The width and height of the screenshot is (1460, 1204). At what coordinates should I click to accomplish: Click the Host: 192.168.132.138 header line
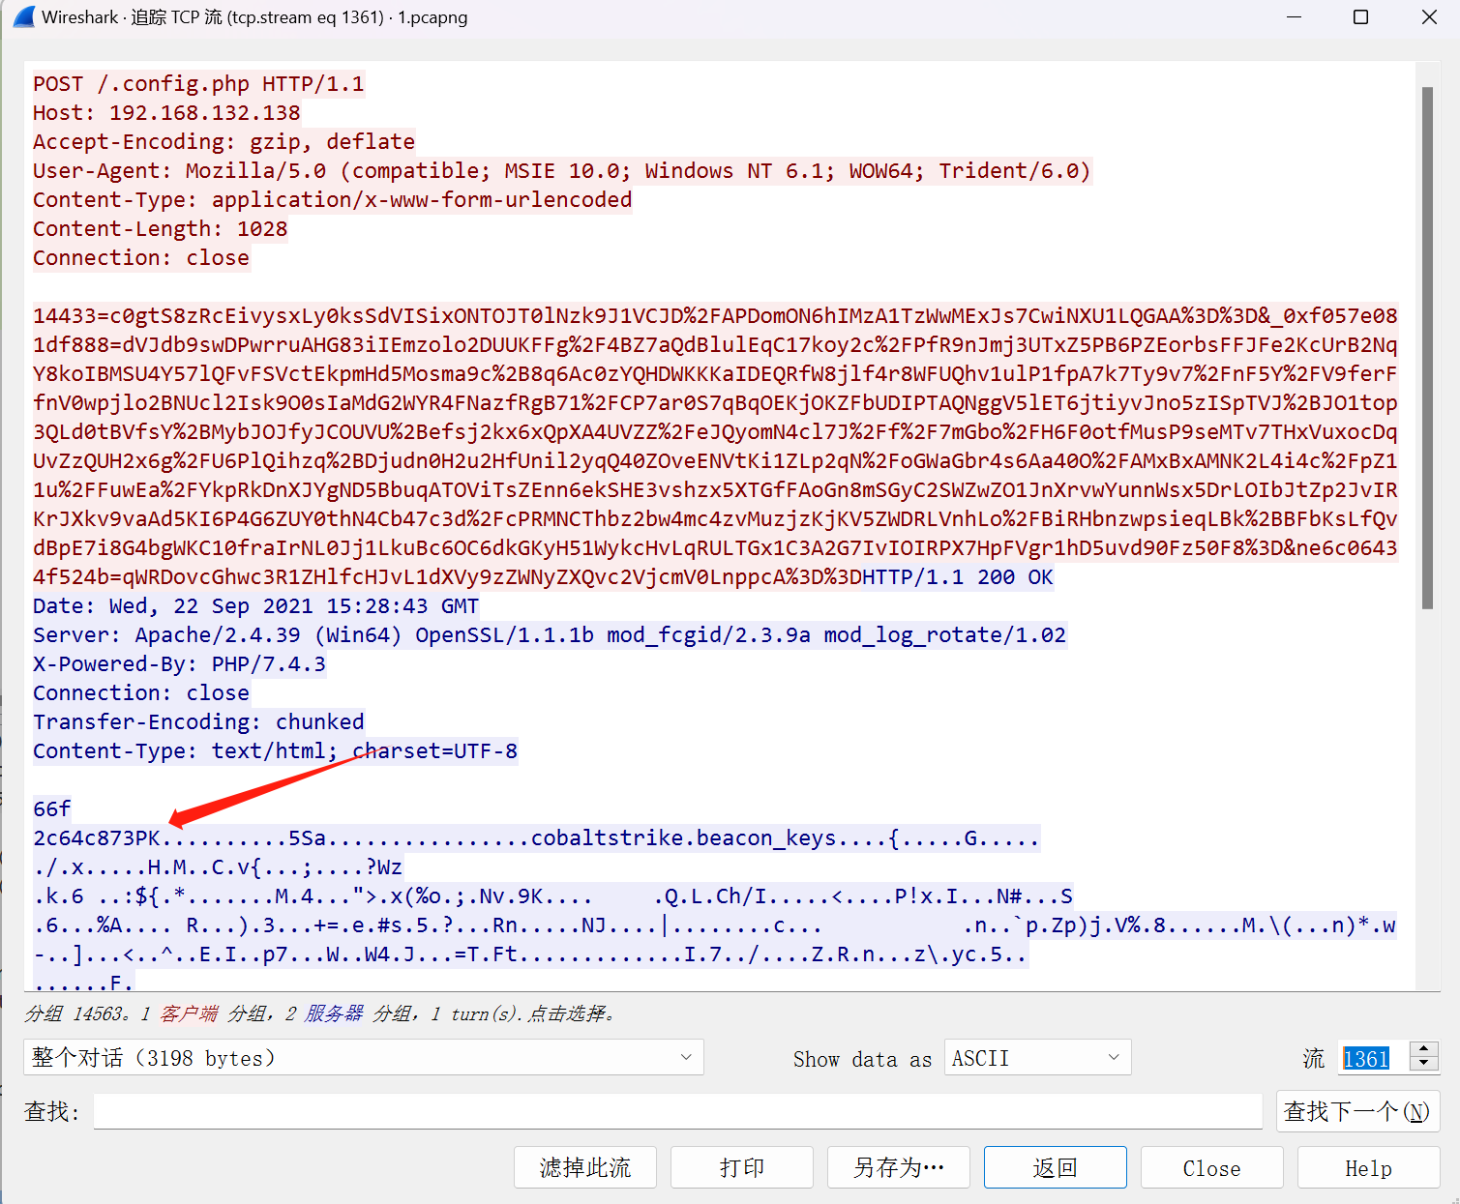pos(166,113)
